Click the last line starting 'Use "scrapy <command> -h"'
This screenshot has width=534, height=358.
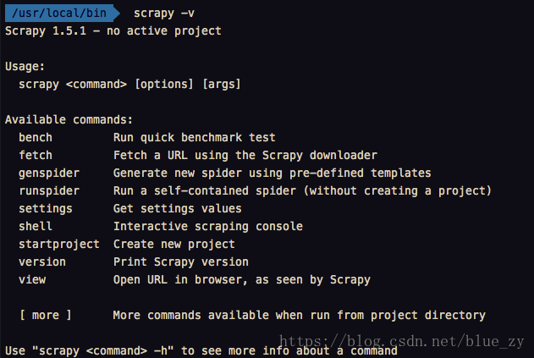click(x=201, y=350)
